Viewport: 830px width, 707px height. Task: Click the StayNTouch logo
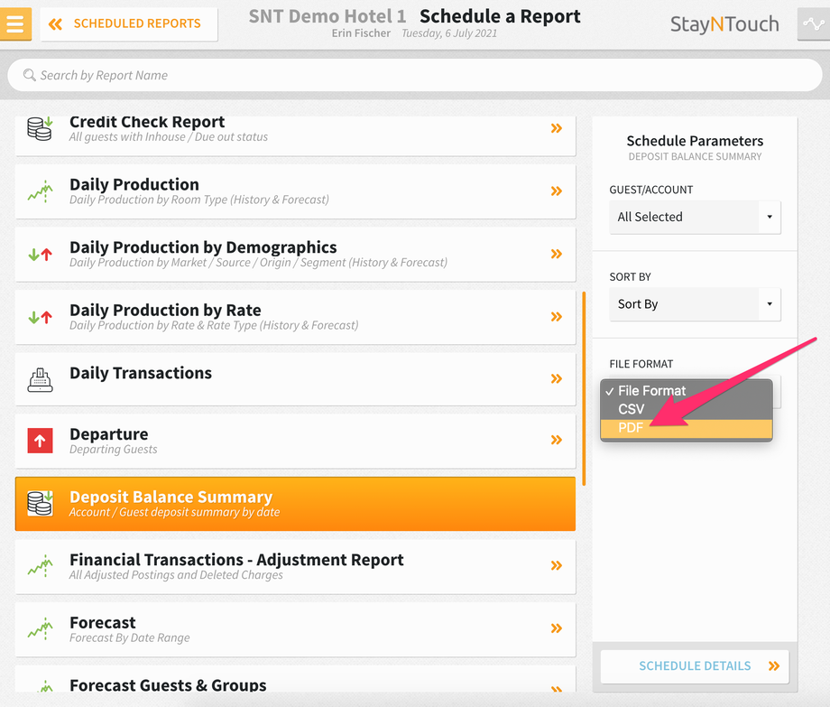[x=724, y=23]
